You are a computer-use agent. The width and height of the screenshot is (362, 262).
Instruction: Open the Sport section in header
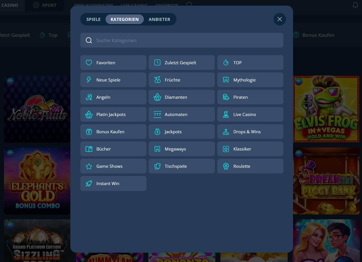[x=45, y=5]
